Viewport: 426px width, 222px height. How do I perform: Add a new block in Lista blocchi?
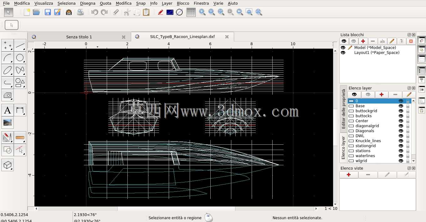363,41
